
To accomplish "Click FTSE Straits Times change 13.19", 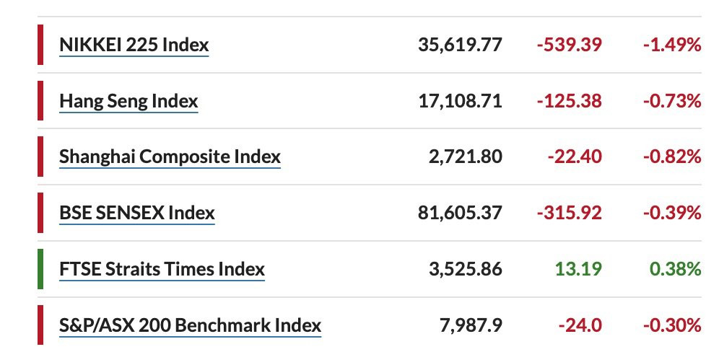I will (578, 269).
